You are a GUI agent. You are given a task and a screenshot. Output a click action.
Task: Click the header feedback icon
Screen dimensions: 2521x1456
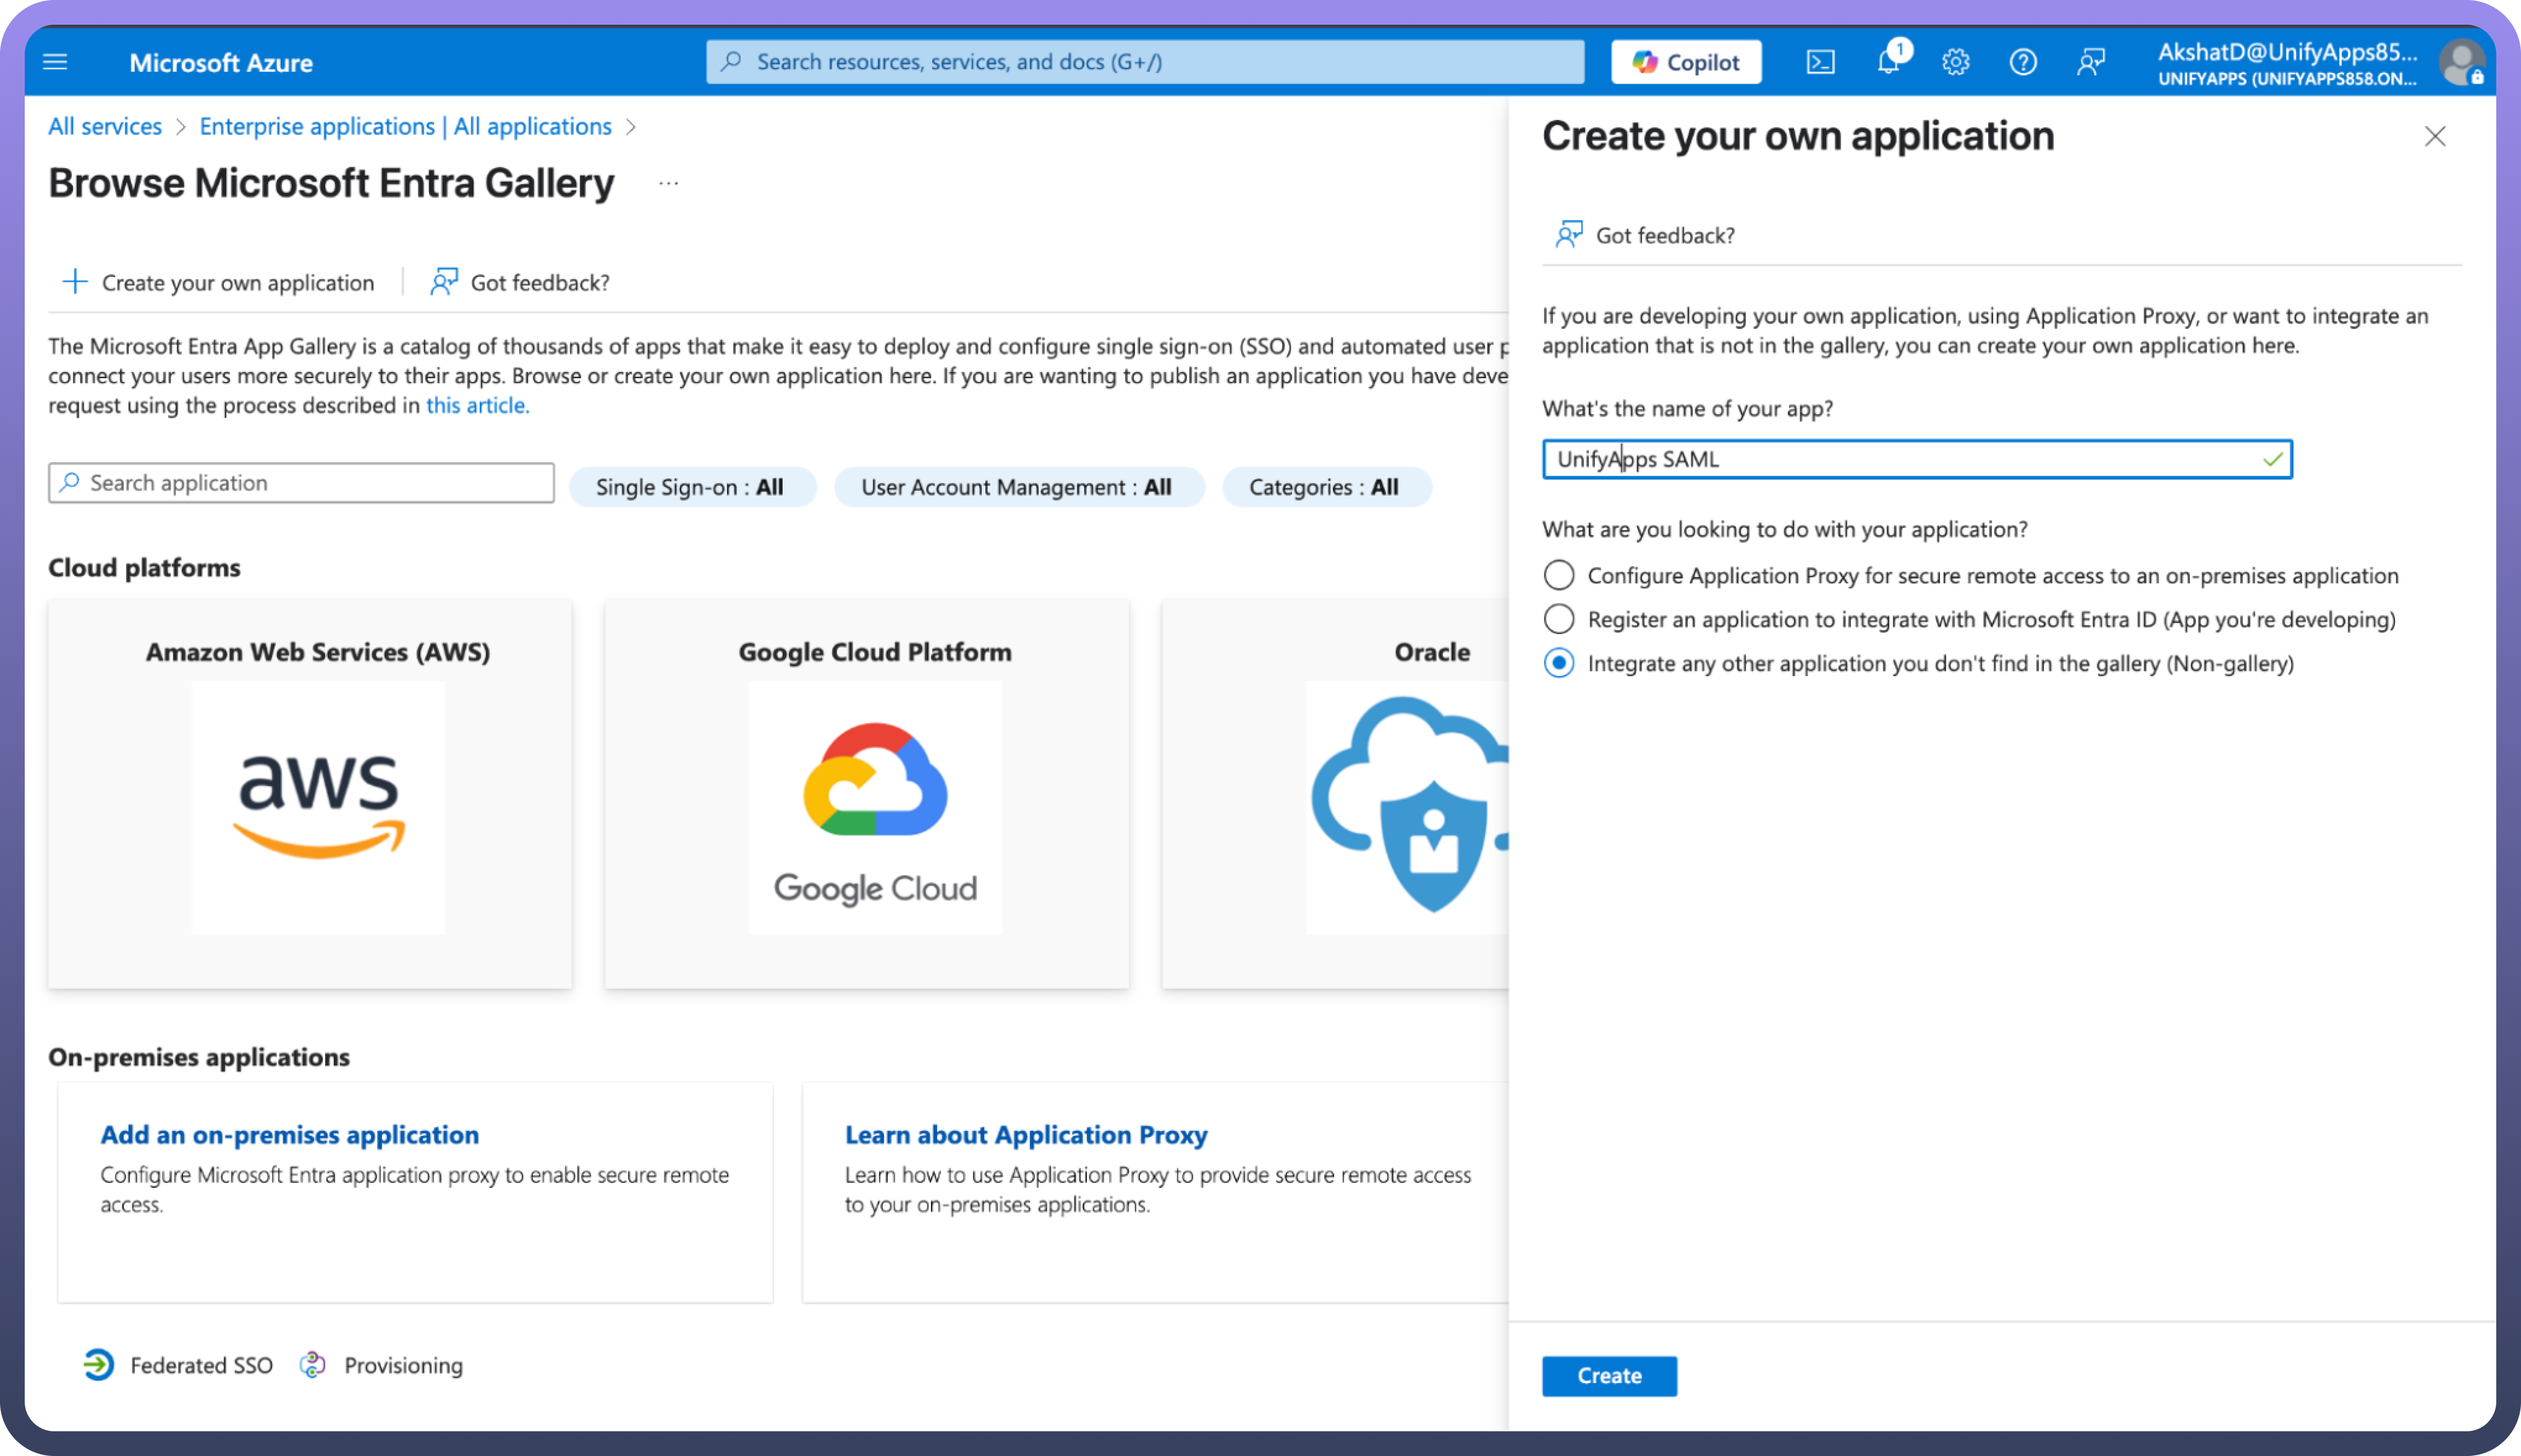[x=2090, y=62]
